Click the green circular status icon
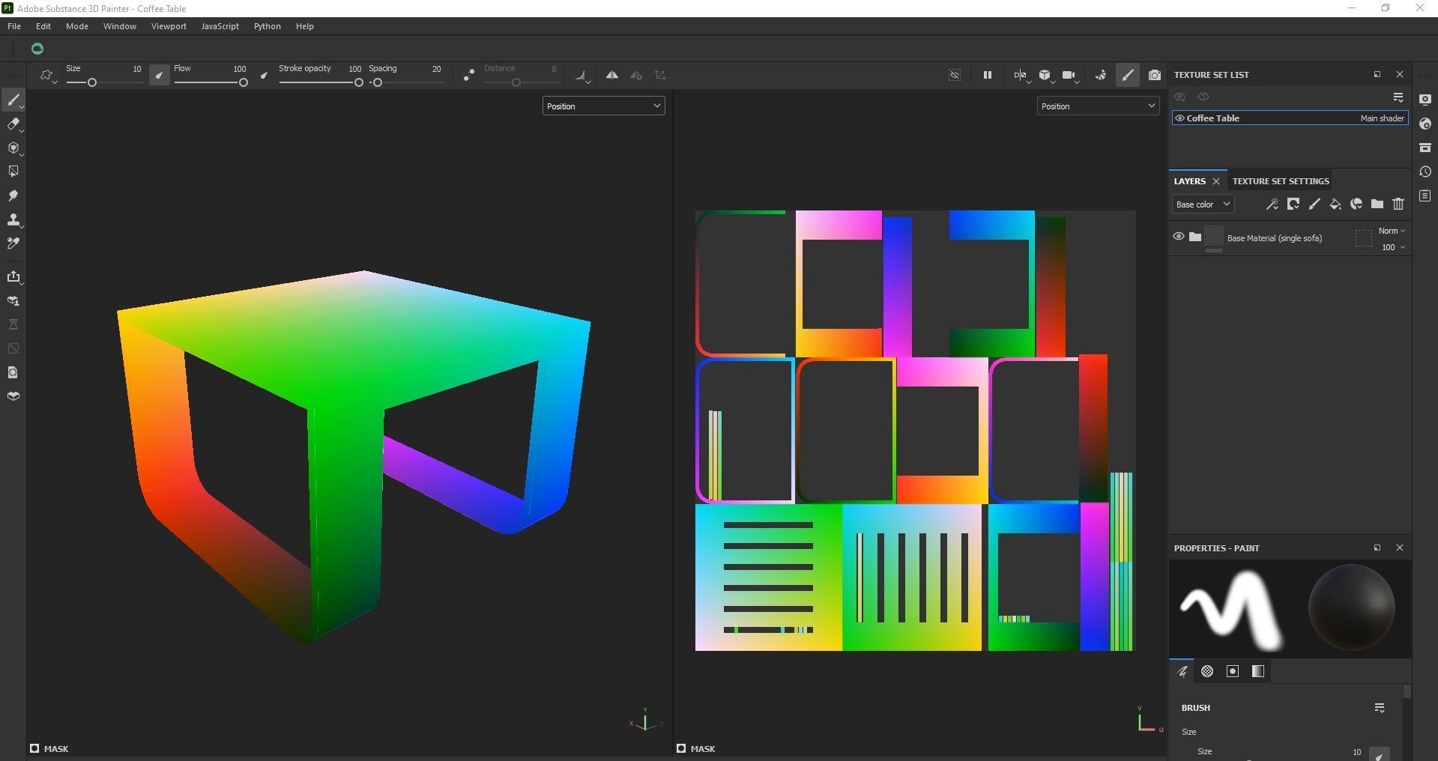 click(37, 49)
